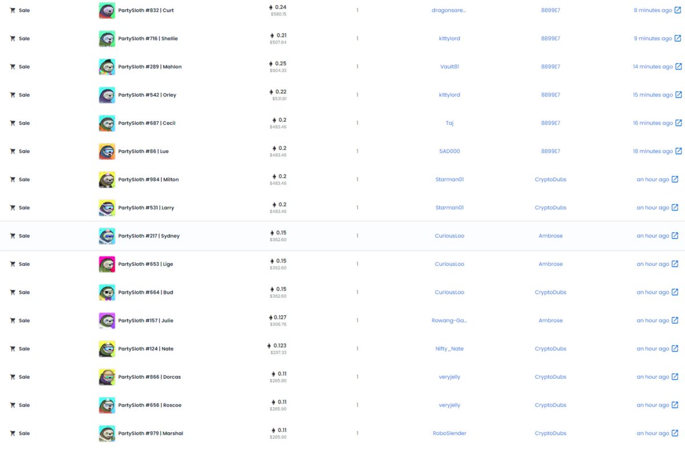Open the PartySloth #716 Shellie thumbnail
Image resolution: width=685 pixels, height=452 pixels.
tap(107, 38)
